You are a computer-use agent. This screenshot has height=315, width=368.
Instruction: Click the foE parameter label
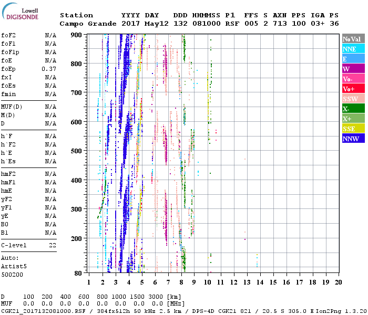(6, 61)
